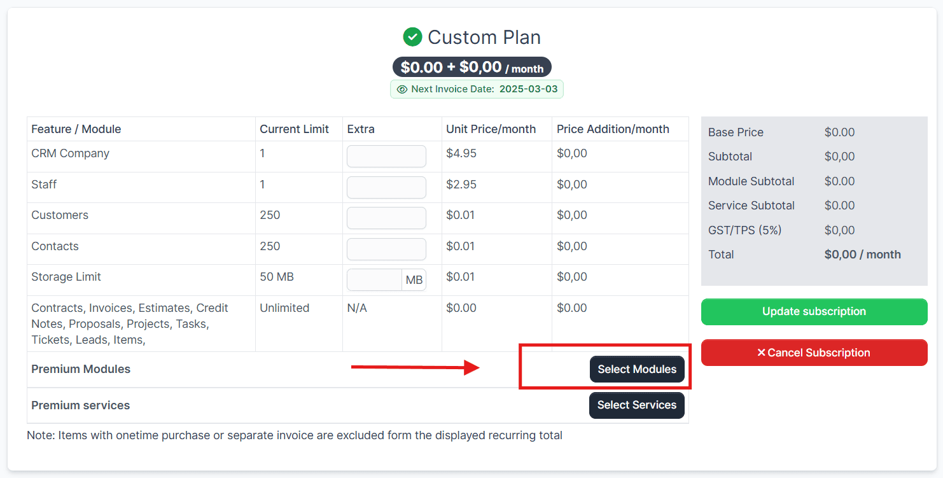
Task: Click the Premium services row label
Action: pyautogui.click(x=80, y=405)
